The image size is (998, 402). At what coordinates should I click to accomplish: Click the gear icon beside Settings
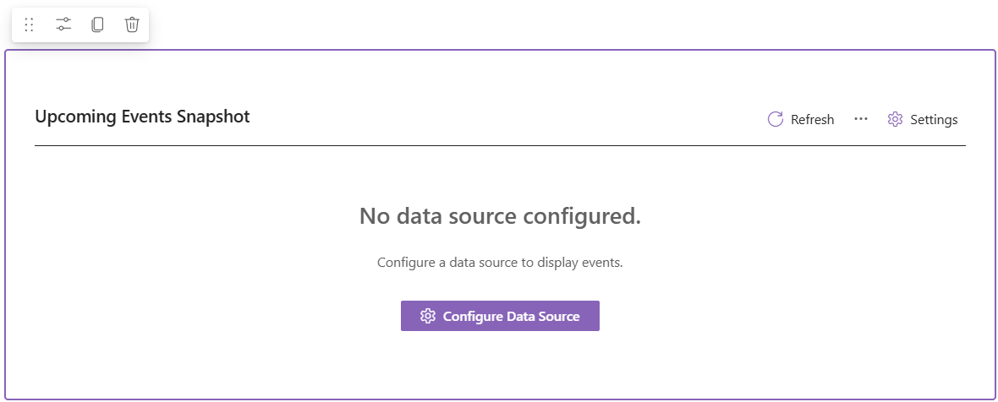pyautogui.click(x=895, y=119)
